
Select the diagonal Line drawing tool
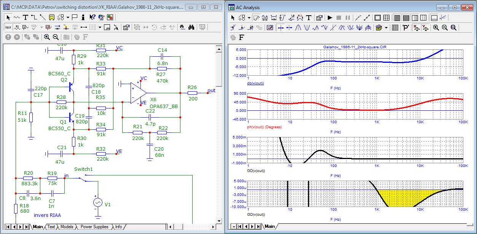[x=42, y=17]
